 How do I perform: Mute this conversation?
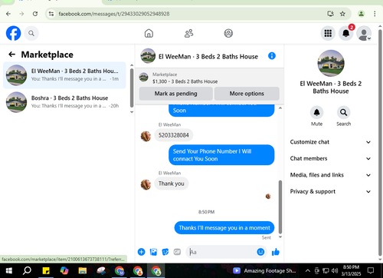(x=316, y=112)
